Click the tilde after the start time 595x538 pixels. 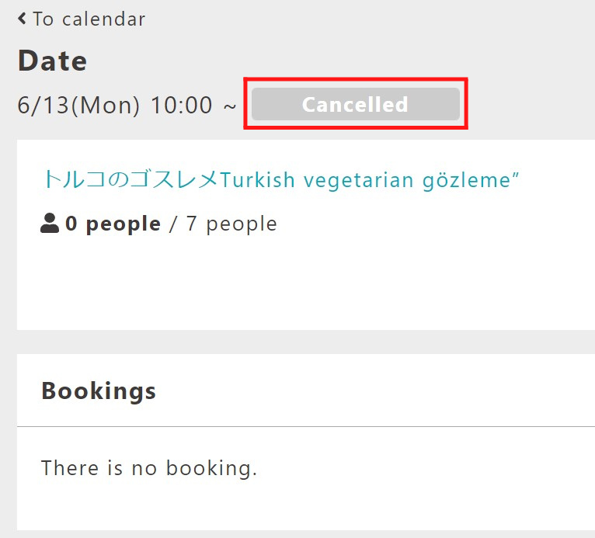click(230, 107)
